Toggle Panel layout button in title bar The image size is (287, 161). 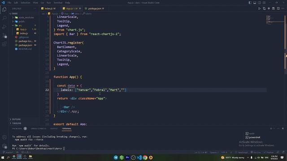255,3
